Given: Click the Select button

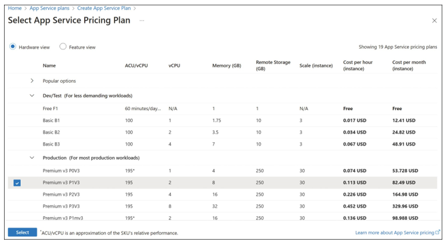Looking at the screenshot, I should [23, 232].
